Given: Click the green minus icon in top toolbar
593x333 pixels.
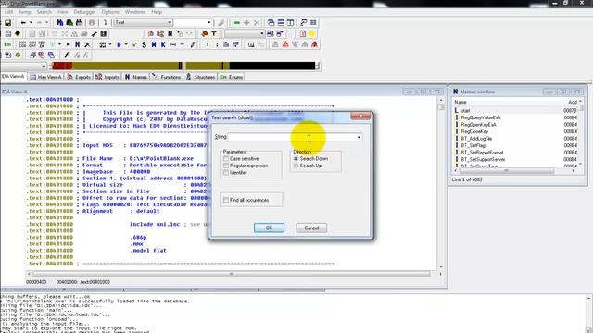Looking at the screenshot, I should click(237, 22).
